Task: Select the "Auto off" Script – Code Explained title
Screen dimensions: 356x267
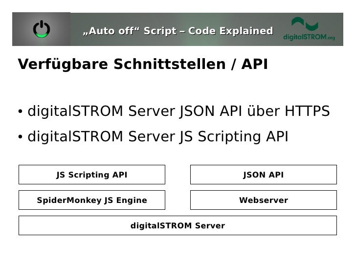Action: click(x=178, y=31)
